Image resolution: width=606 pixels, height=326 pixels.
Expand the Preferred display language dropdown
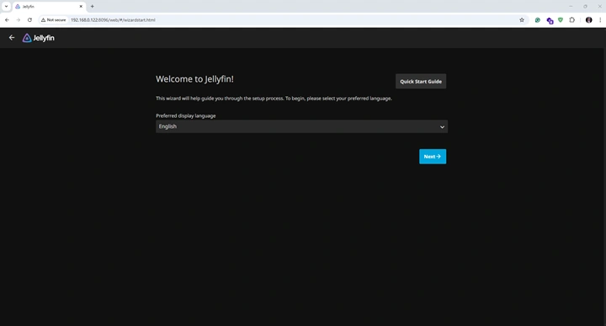(301, 126)
